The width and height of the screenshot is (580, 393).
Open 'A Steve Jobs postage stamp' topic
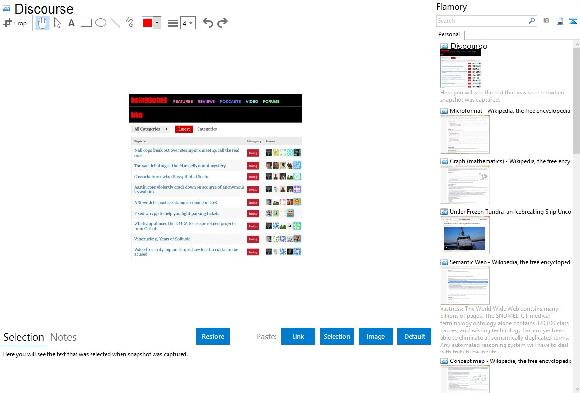click(175, 202)
